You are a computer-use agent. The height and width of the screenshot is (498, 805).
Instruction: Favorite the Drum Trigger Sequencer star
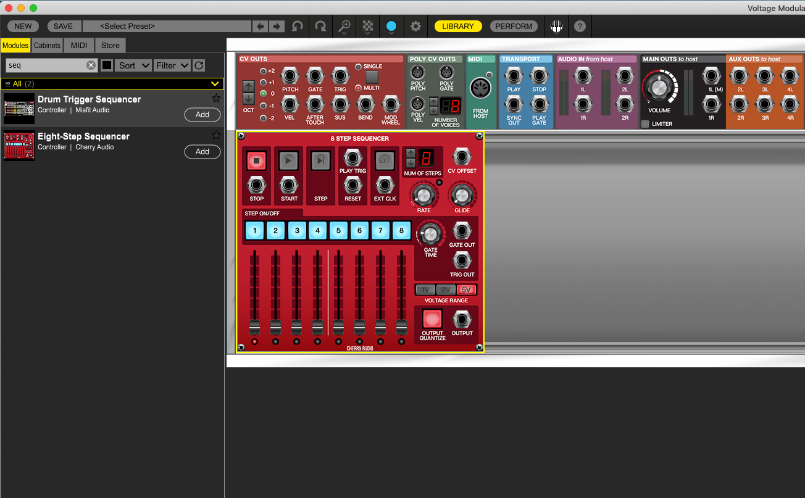pyautogui.click(x=216, y=99)
